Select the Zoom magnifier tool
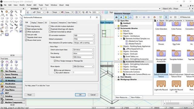The width and height of the screenshot is (194, 109). tap(16, 12)
